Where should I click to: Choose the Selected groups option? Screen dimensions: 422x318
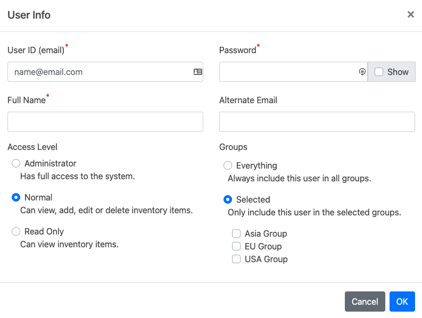tap(228, 199)
